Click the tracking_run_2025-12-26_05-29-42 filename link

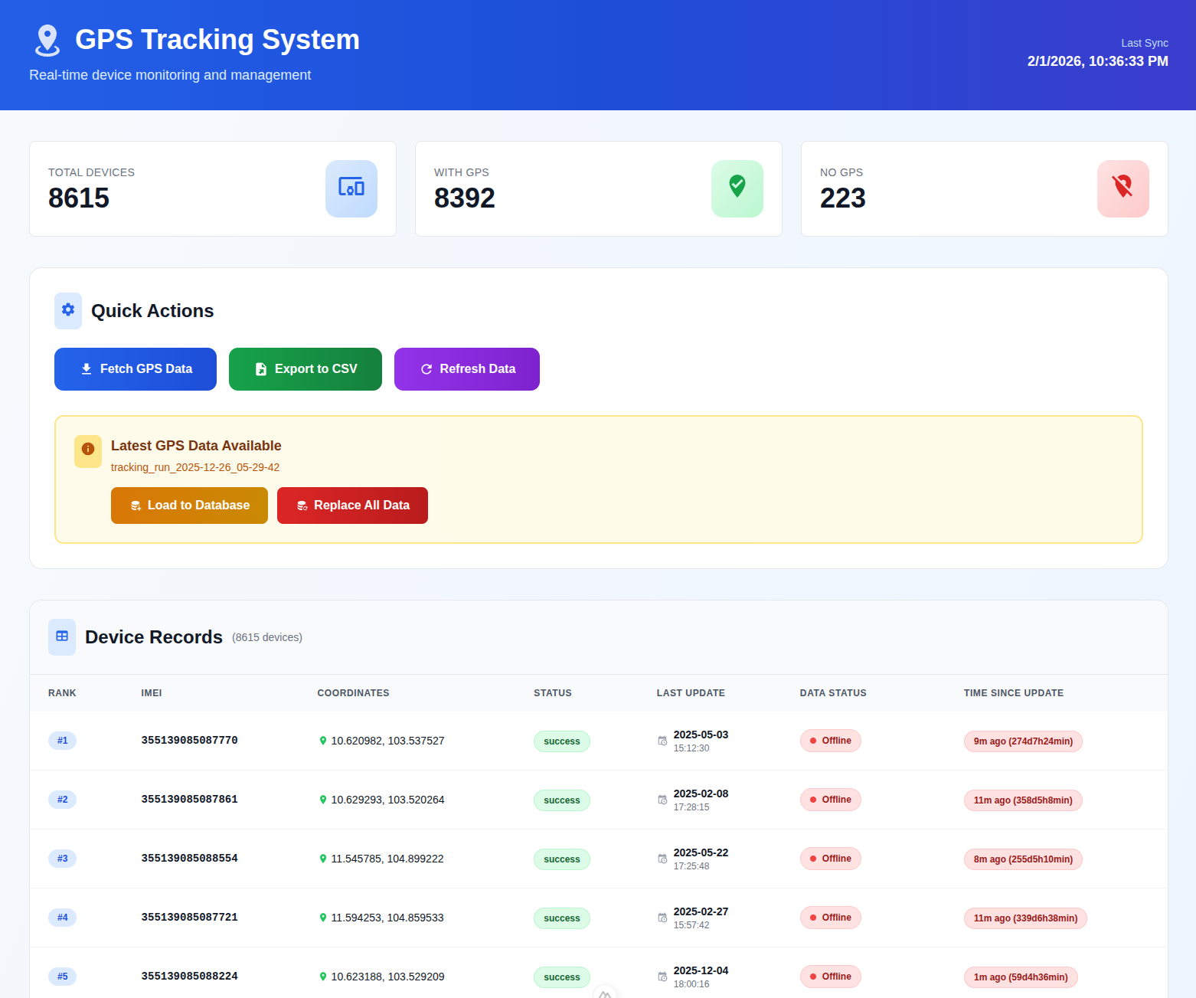click(x=194, y=467)
